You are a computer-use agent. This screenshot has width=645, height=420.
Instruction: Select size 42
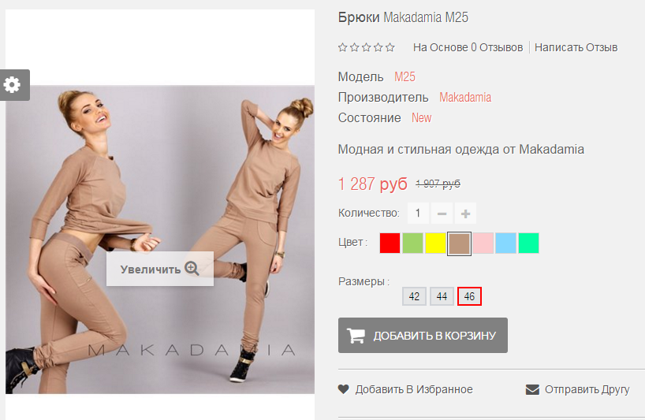(414, 296)
